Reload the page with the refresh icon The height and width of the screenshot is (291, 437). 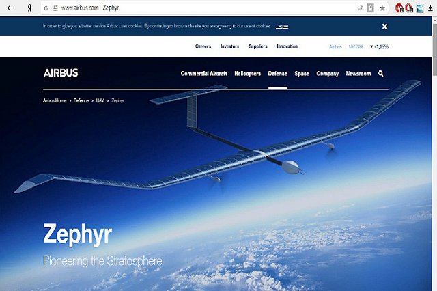pyautogui.click(x=46, y=8)
